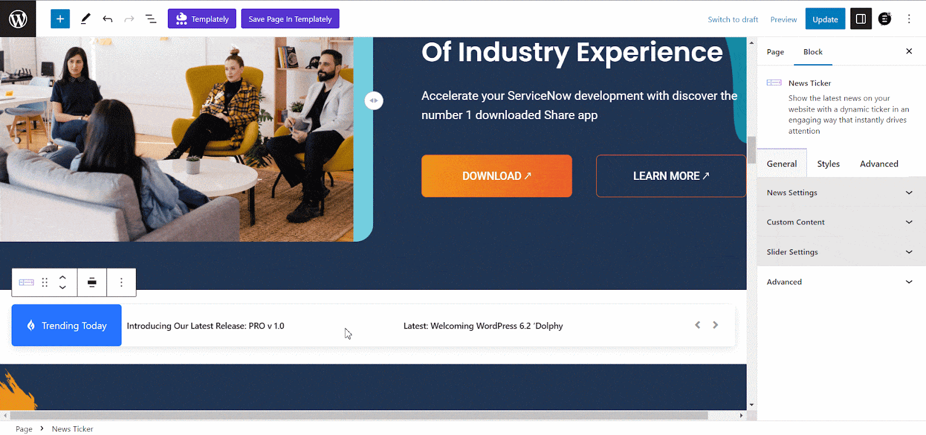Open the Essential Blocks circular icon
Viewport: 926px width, 435px height.
885,19
